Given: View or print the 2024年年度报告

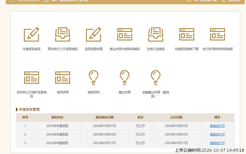Looking at the screenshot, I should pyautogui.click(x=217, y=134).
